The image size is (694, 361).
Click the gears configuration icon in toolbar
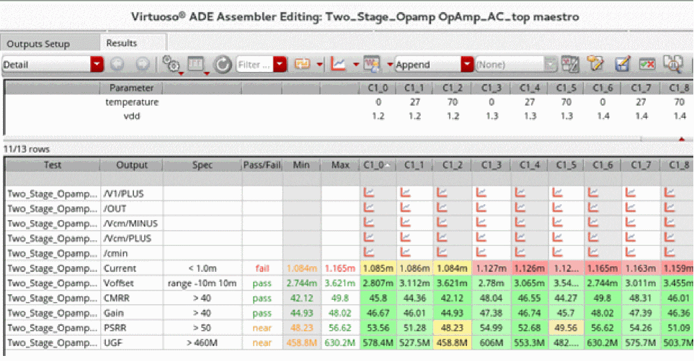pyautogui.click(x=171, y=64)
